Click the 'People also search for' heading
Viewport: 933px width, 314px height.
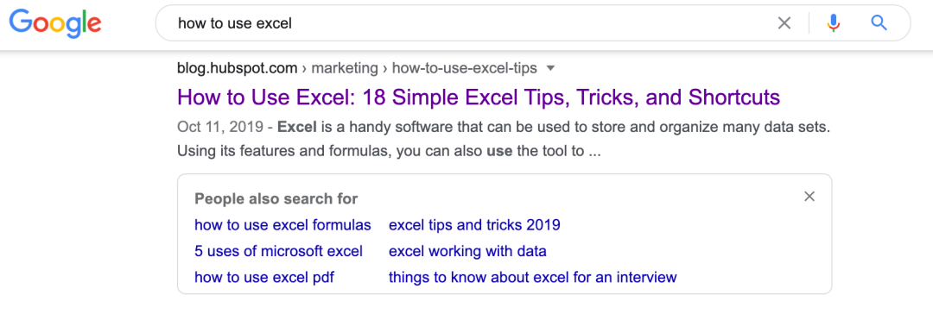point(276,198)
